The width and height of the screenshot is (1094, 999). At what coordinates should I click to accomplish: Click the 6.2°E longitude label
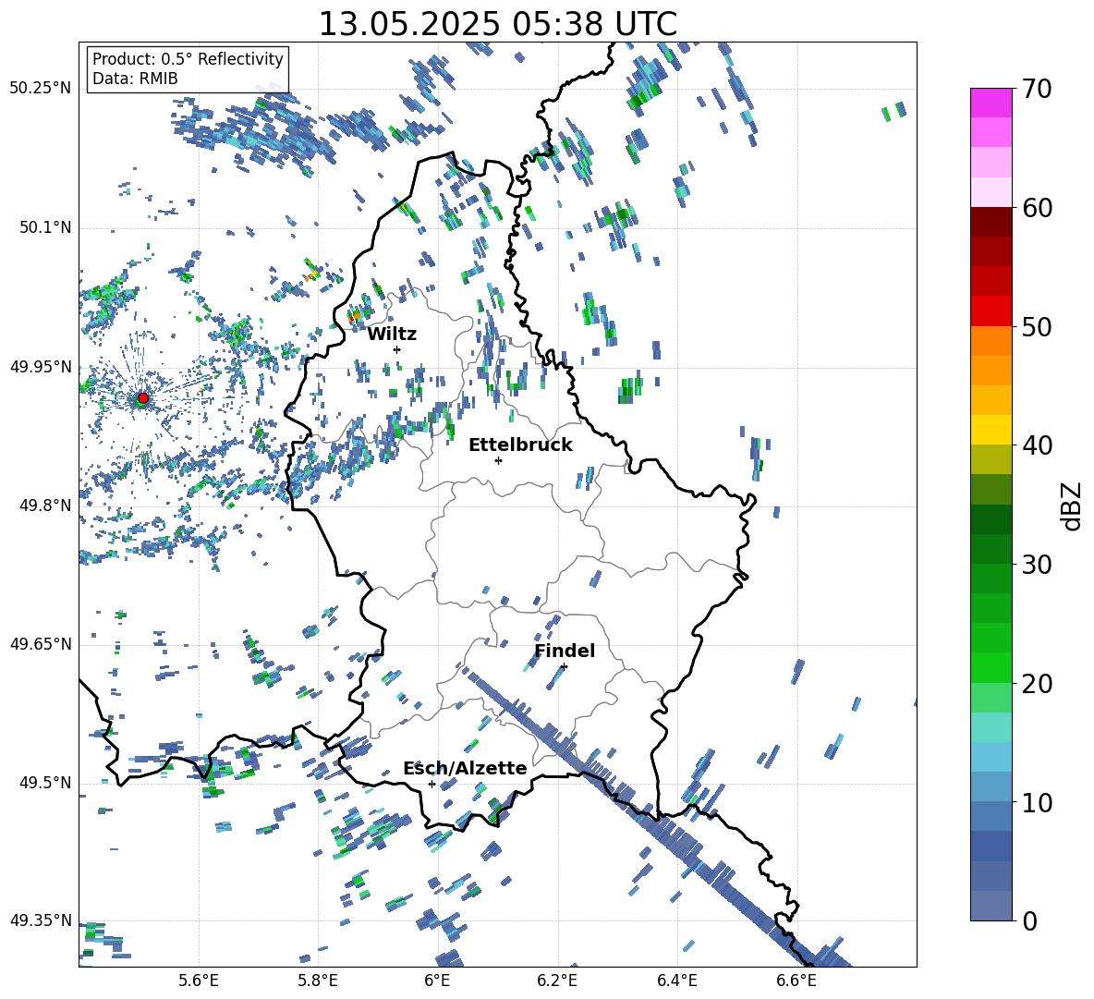point(557,981)
